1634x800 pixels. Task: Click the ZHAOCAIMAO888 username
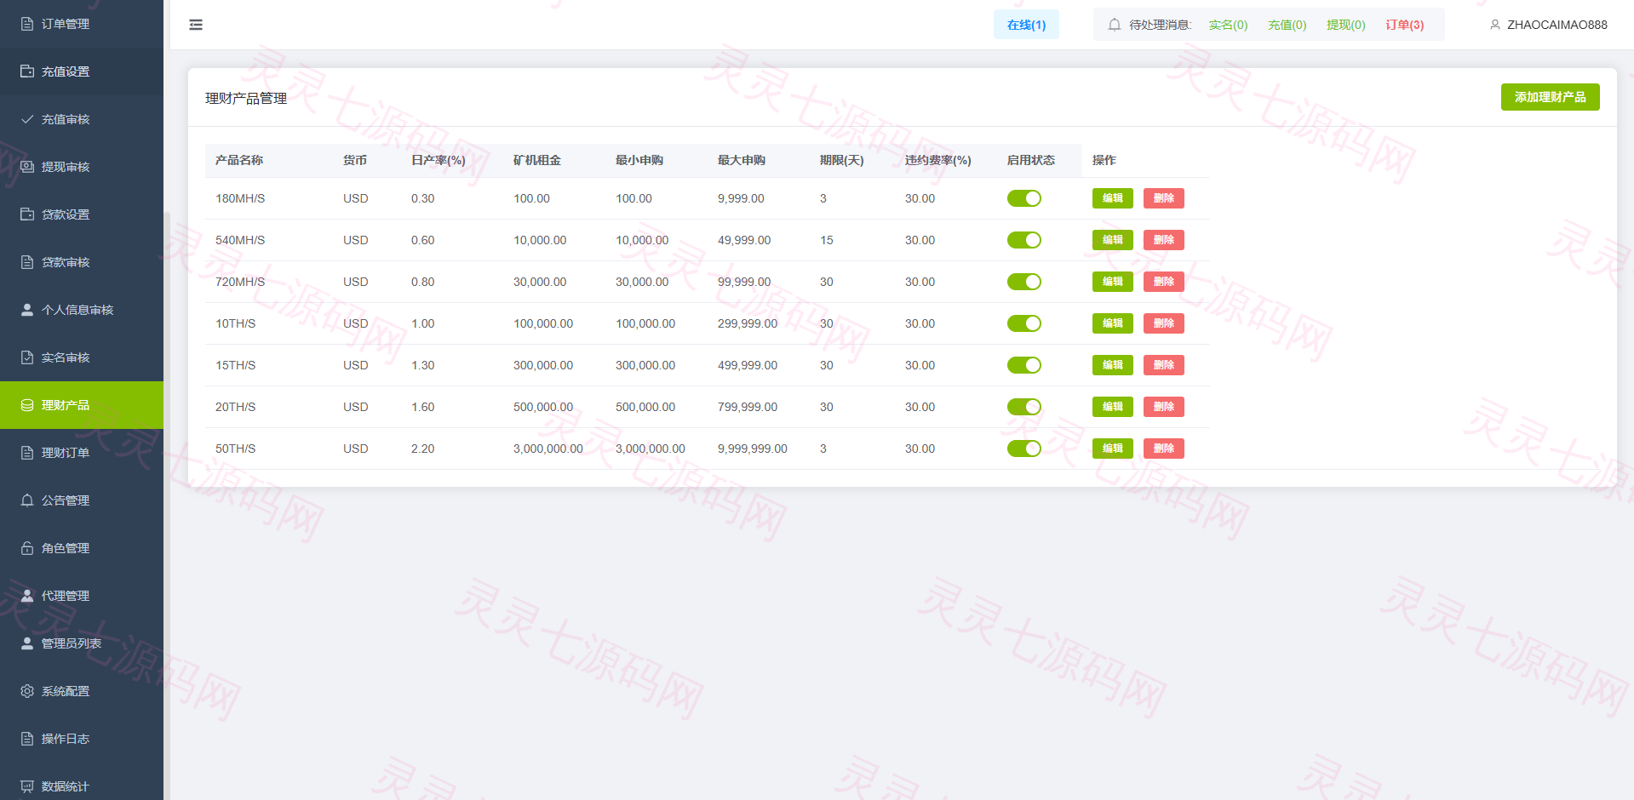point(1557,25)
